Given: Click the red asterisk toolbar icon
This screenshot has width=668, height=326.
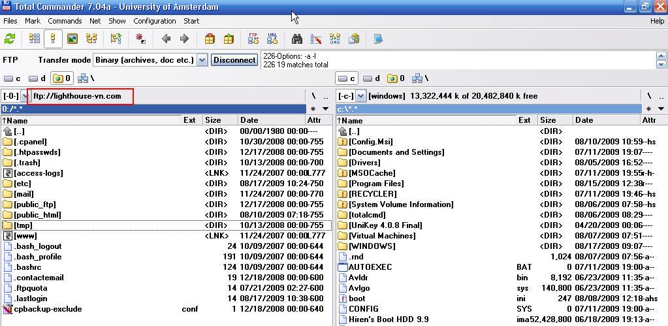Looking at the screenshot, I should 140,39.
